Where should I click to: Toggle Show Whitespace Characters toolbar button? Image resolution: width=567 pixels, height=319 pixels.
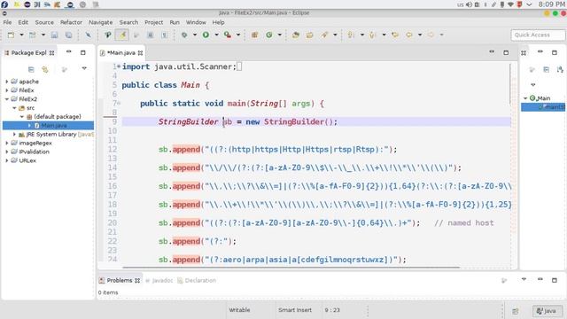[164, 35]
